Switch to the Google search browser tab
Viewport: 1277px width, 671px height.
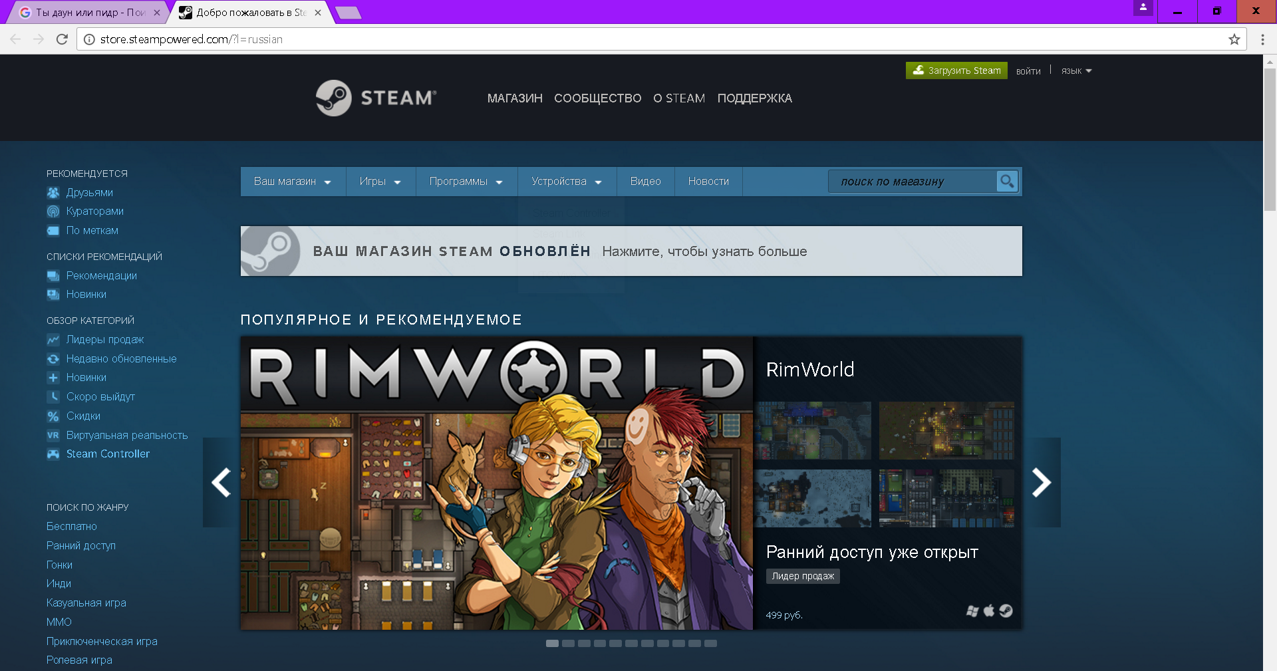click(88, 13)
